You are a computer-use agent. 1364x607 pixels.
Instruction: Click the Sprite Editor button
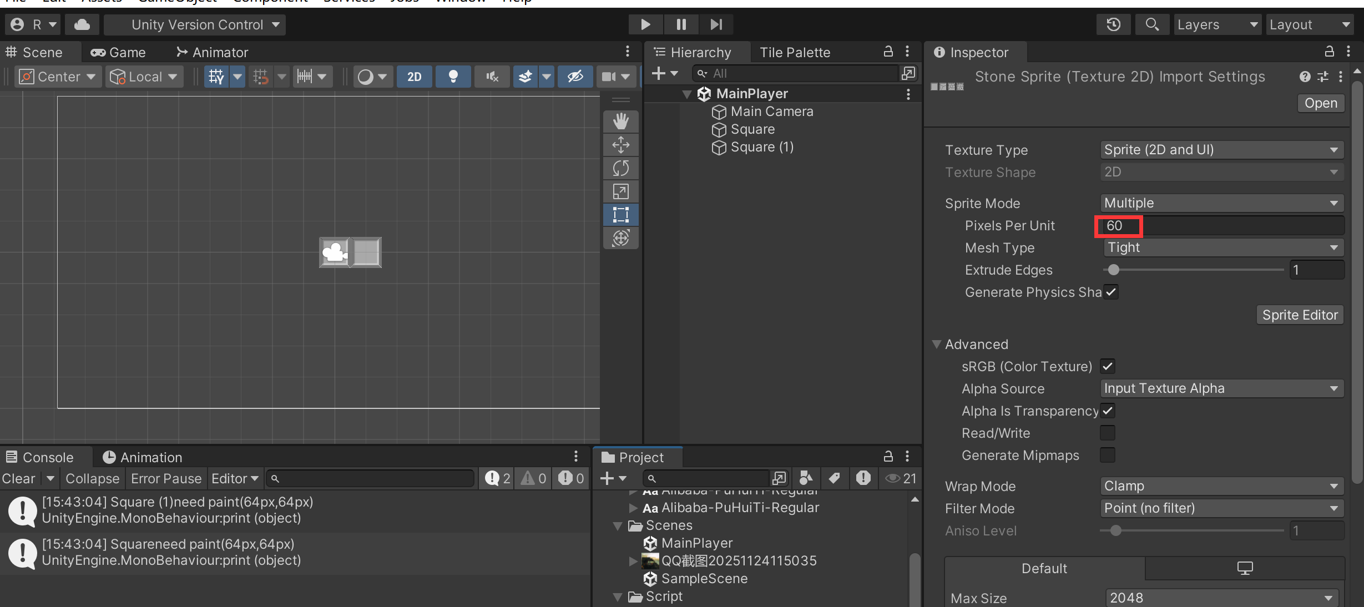coord(1300,315)
